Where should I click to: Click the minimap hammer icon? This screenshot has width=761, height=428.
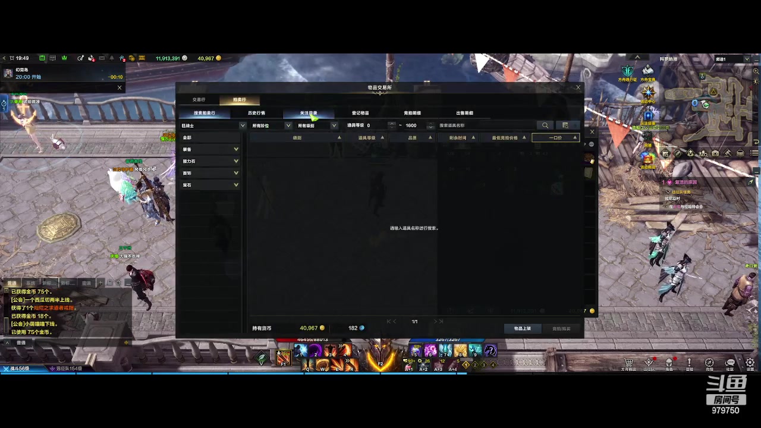pyautogui.click(x=728, y=153)
